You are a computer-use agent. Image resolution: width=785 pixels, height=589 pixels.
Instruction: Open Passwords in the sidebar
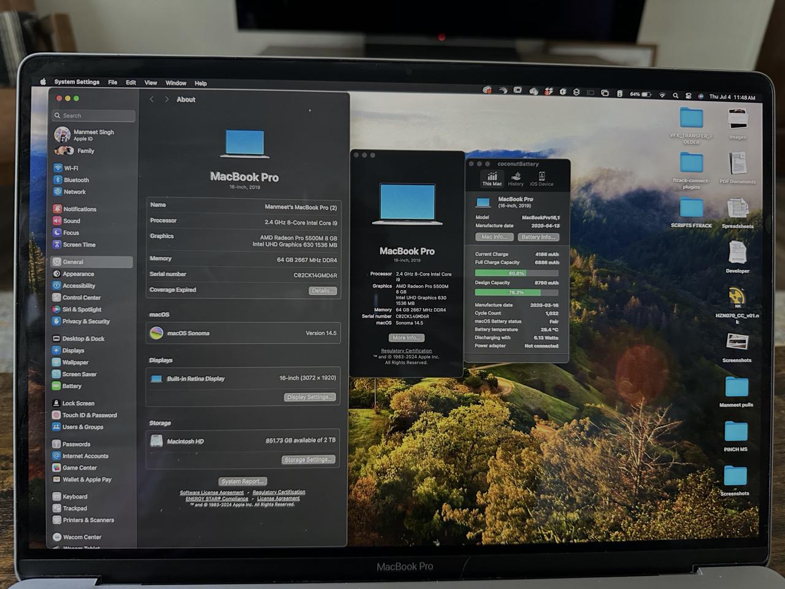point(71,444)
